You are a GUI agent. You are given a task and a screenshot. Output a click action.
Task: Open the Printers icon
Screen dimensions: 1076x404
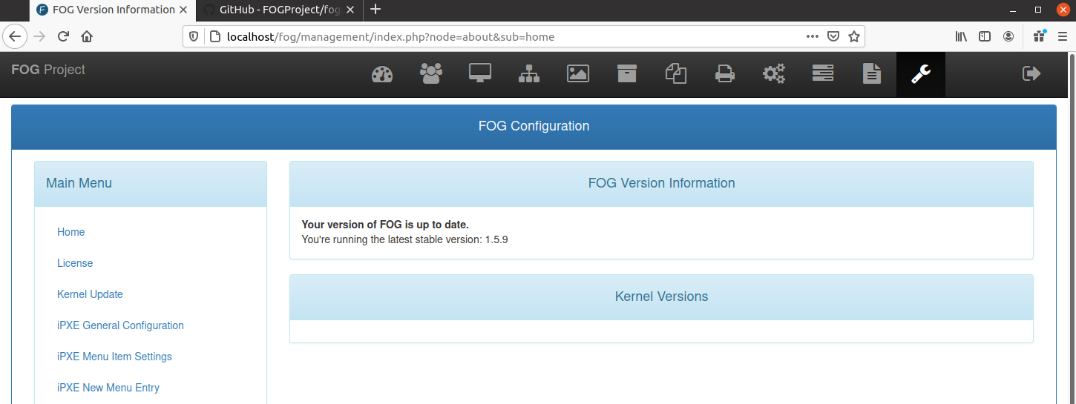(725, 73)
